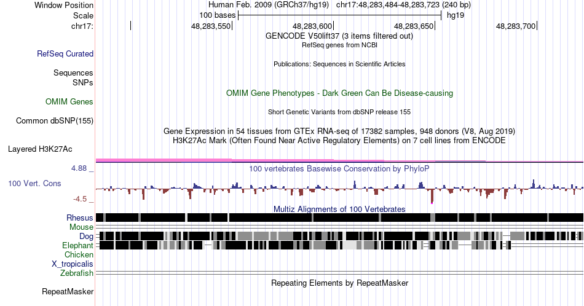This screenshot has height=306, width=584.
Task: Click the chr17: base position label
Action: (x=82, y=26)
